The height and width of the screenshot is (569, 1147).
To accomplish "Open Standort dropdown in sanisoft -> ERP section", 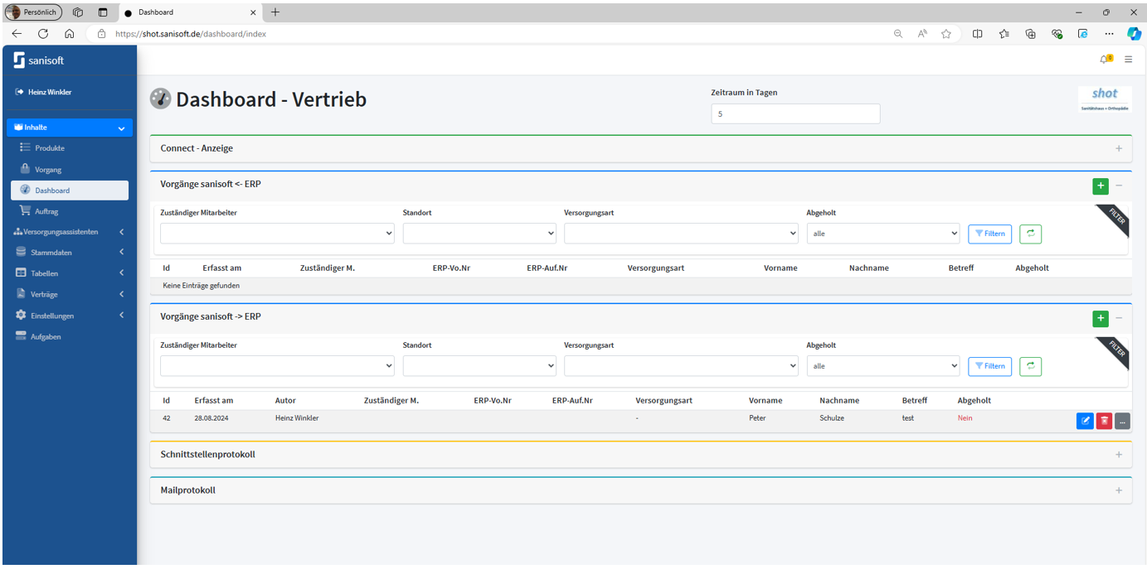I will point(479,366).
